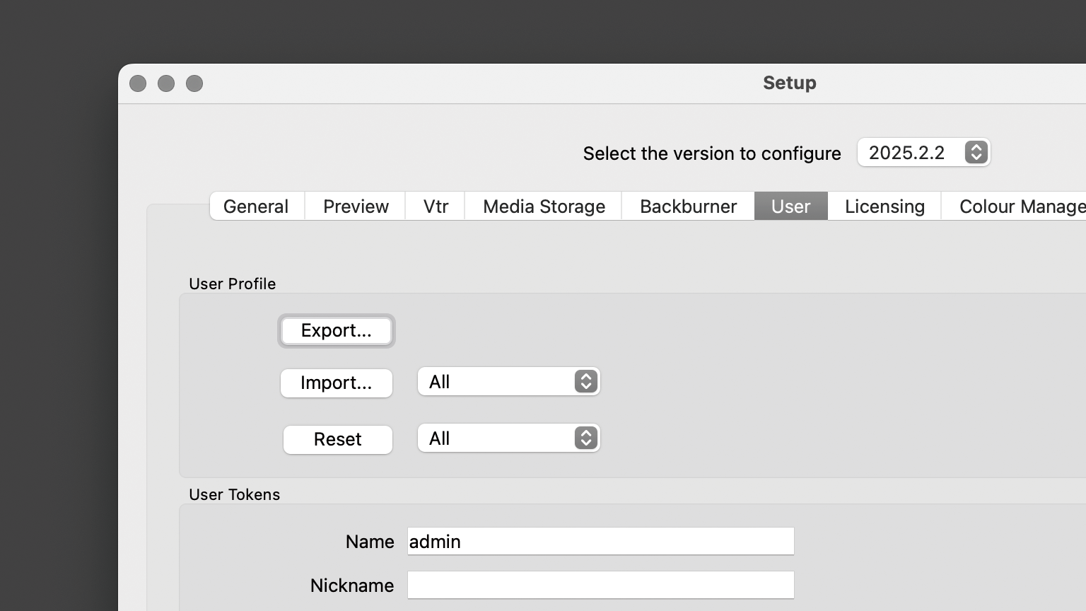Switch to the Preview tab

click(x=356, y=206)
